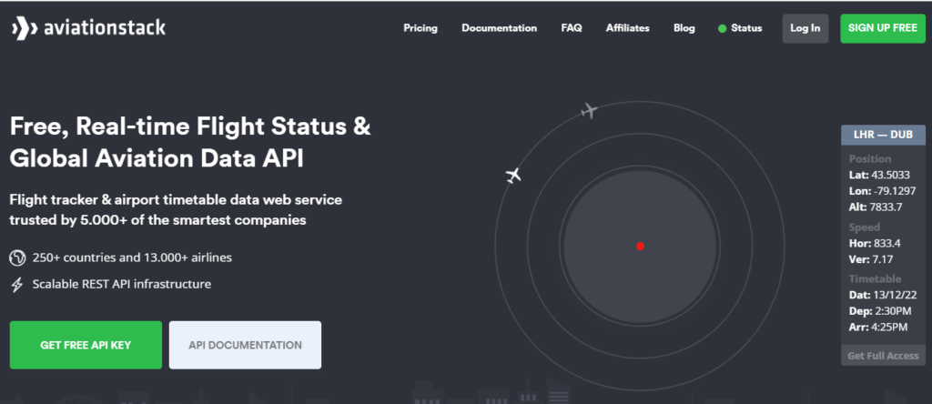Select the Alt: 7833.7 value
932x404 pixels.
coord(876,207)
